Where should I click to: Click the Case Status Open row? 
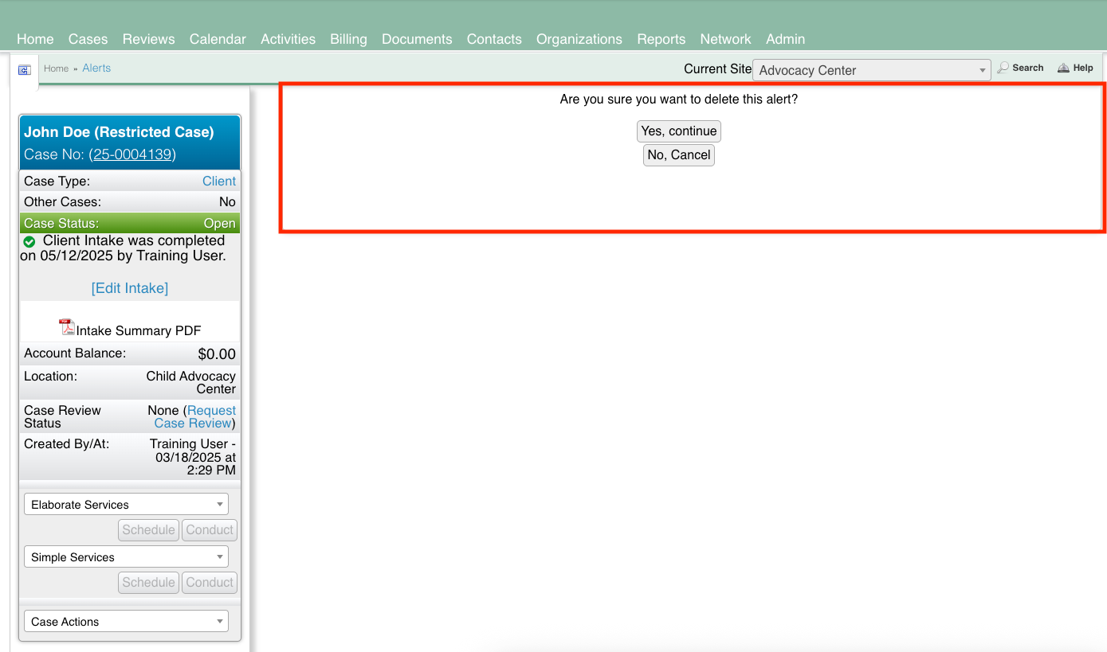[x=130, y=223]
